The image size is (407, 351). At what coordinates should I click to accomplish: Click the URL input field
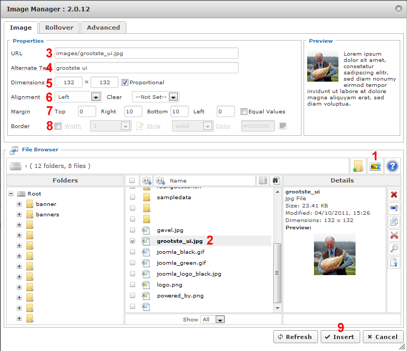(147, 53)
